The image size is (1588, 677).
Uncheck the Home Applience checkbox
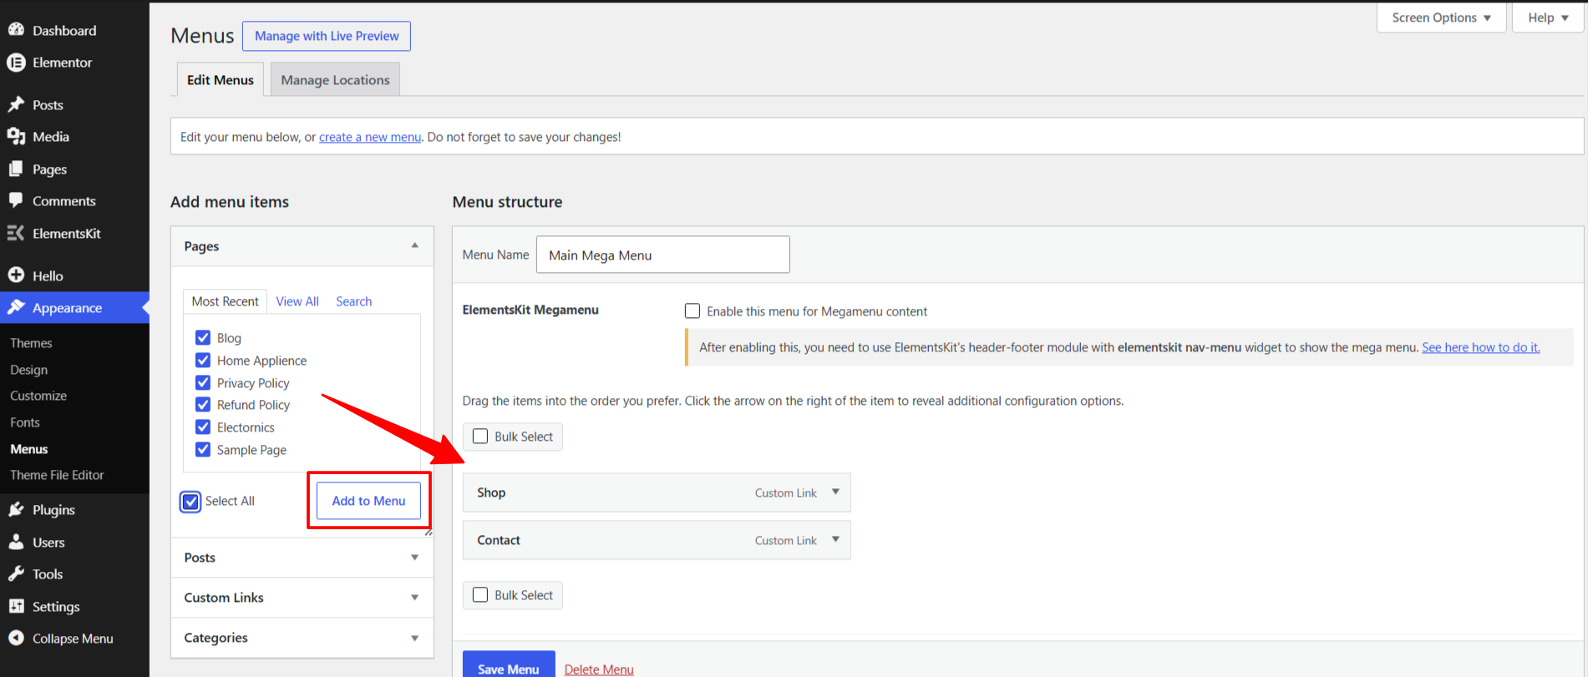pos(203,360)
